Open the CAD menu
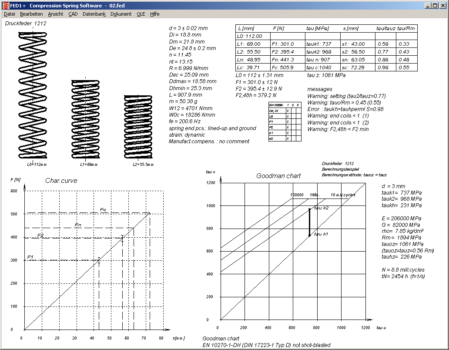This screenshot has height=350, width=449. (73, 14)
